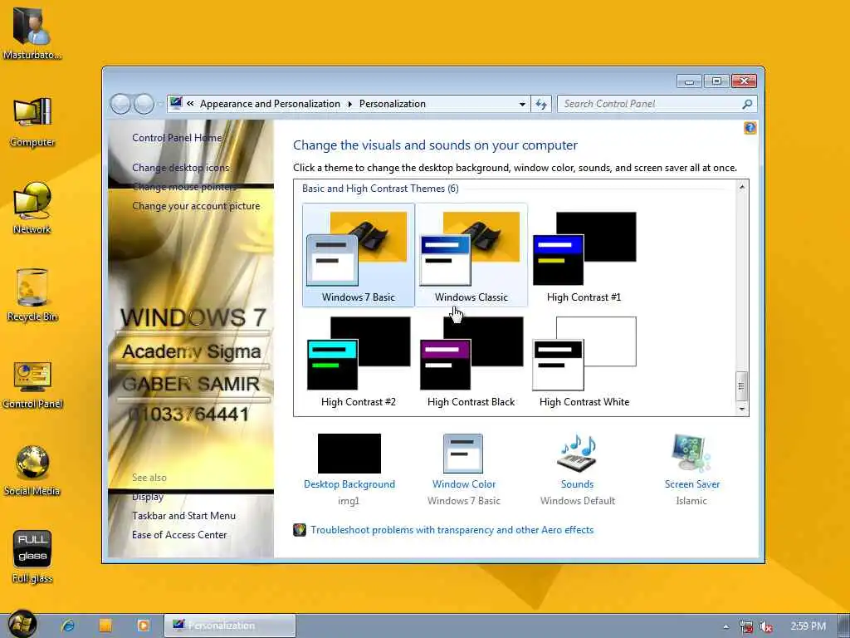Open Taskbar and Start Menu link
Image resolution: width=850 pixels, height=638 pixels.
(183, 516)
